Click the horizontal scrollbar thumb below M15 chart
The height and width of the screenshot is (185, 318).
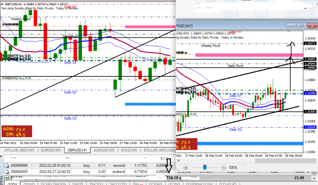point(286,161)
